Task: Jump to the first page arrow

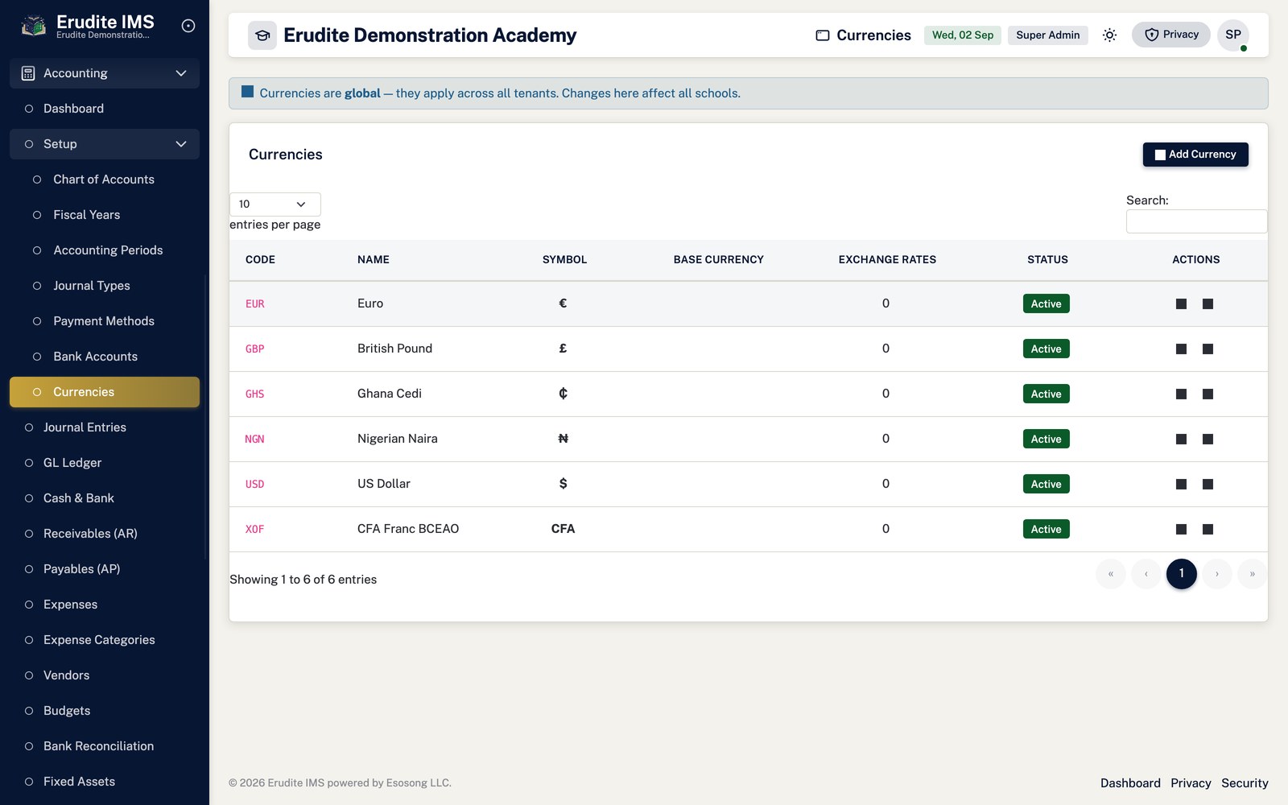Action: tap(1111, 574)
